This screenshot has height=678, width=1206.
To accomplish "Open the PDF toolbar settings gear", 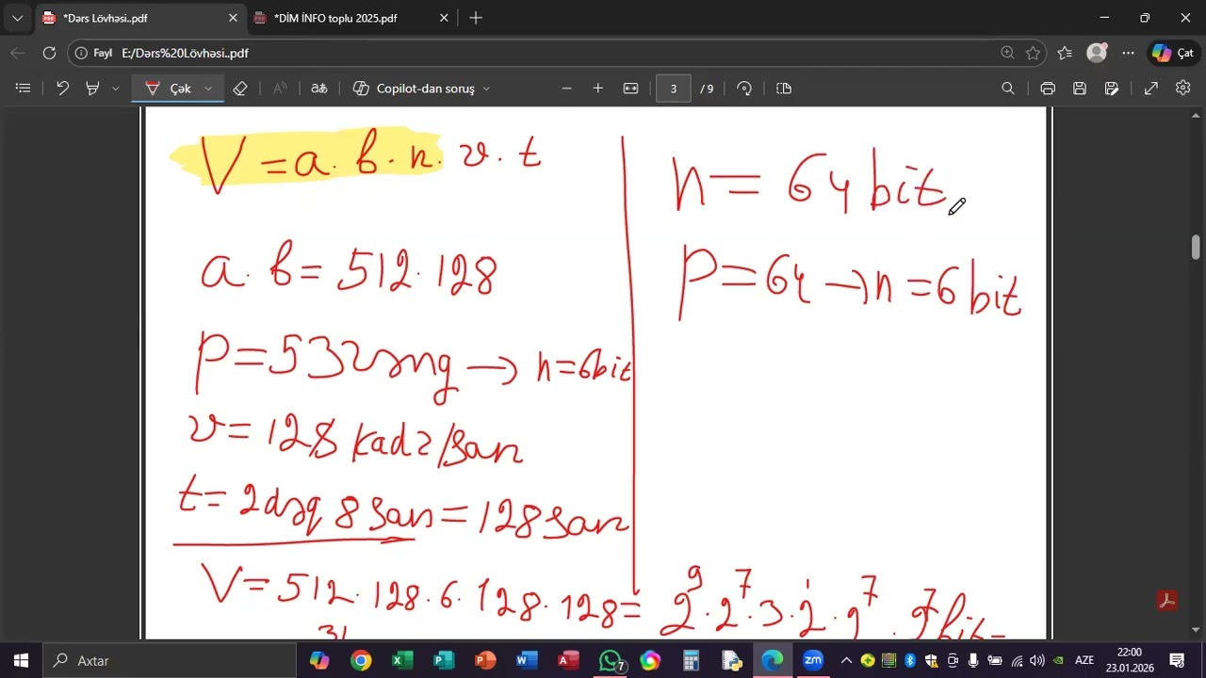I will pos(1183,88).
